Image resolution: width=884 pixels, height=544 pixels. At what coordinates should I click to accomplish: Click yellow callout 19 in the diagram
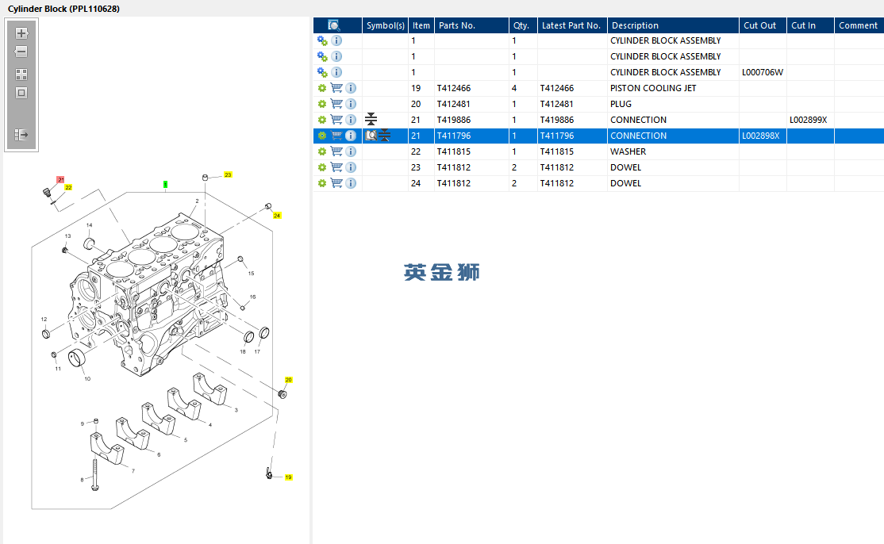pyautogui.click(x=288, y=477)
